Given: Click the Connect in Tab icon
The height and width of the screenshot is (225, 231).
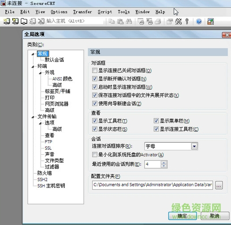Looking at the screenshot, I should click(x=24, y=21).
